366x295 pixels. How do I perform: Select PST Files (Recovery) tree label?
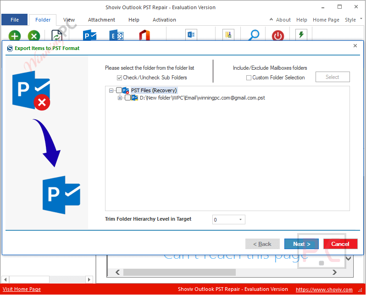(x=154, y=90)
